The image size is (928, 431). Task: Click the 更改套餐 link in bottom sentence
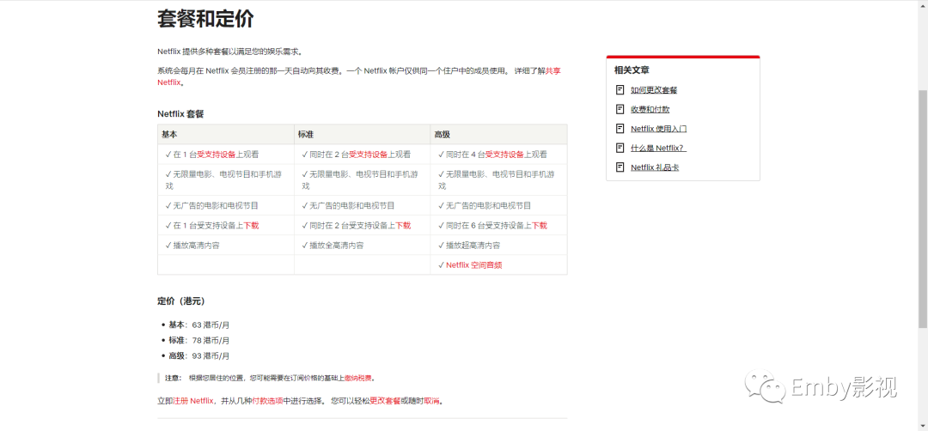click(x=385, y=401)
